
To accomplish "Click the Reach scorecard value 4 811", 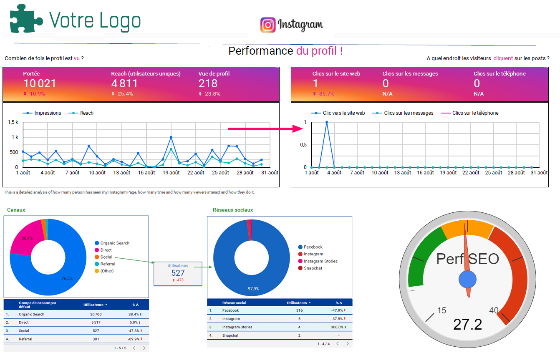I will point(124,83).
